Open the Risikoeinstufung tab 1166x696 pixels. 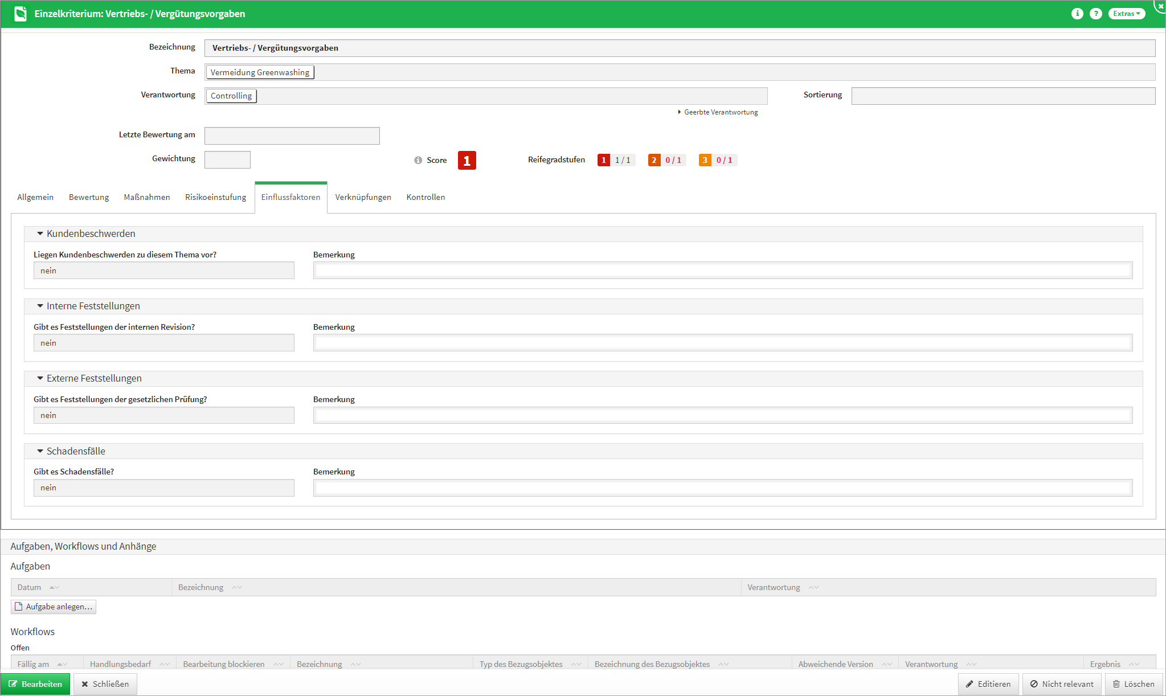coord(215,197)
